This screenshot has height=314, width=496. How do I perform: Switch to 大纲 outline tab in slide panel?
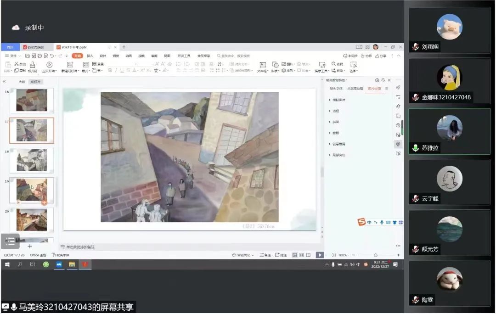[22, 82]
